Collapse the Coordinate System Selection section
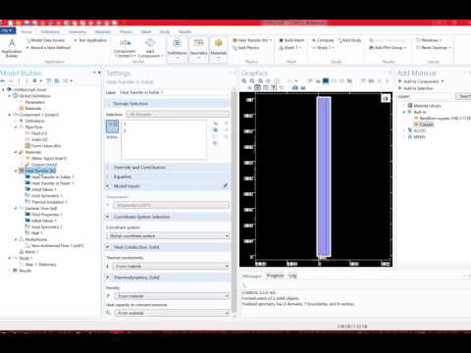The width and height of the screenshot is (471, 353). (108, 217)
